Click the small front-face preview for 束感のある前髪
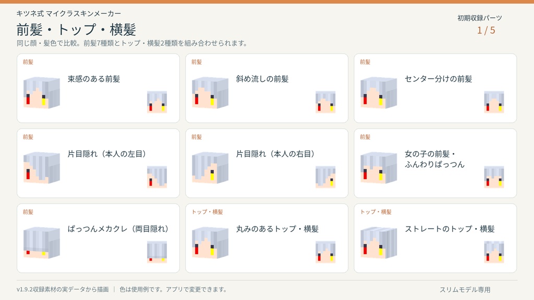This screenshot has height=300, width=534. (157, 102)
